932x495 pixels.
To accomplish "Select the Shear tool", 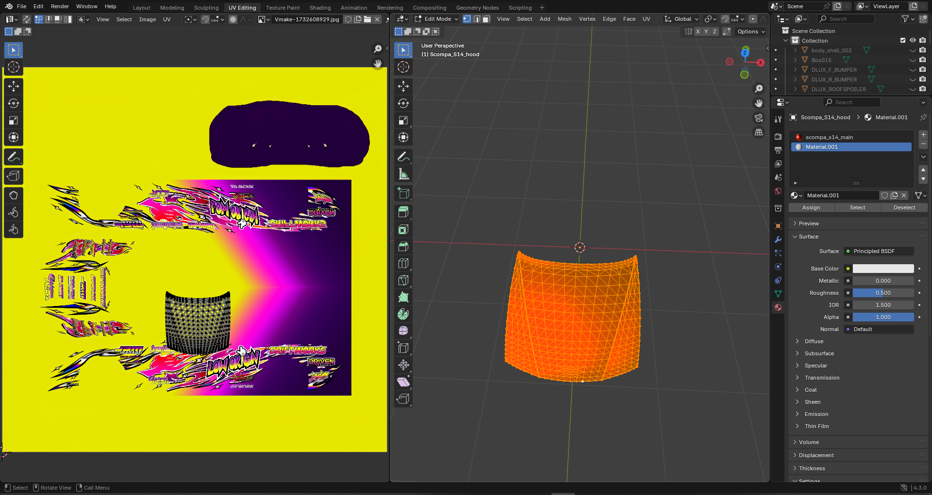I will pos(403,382).
